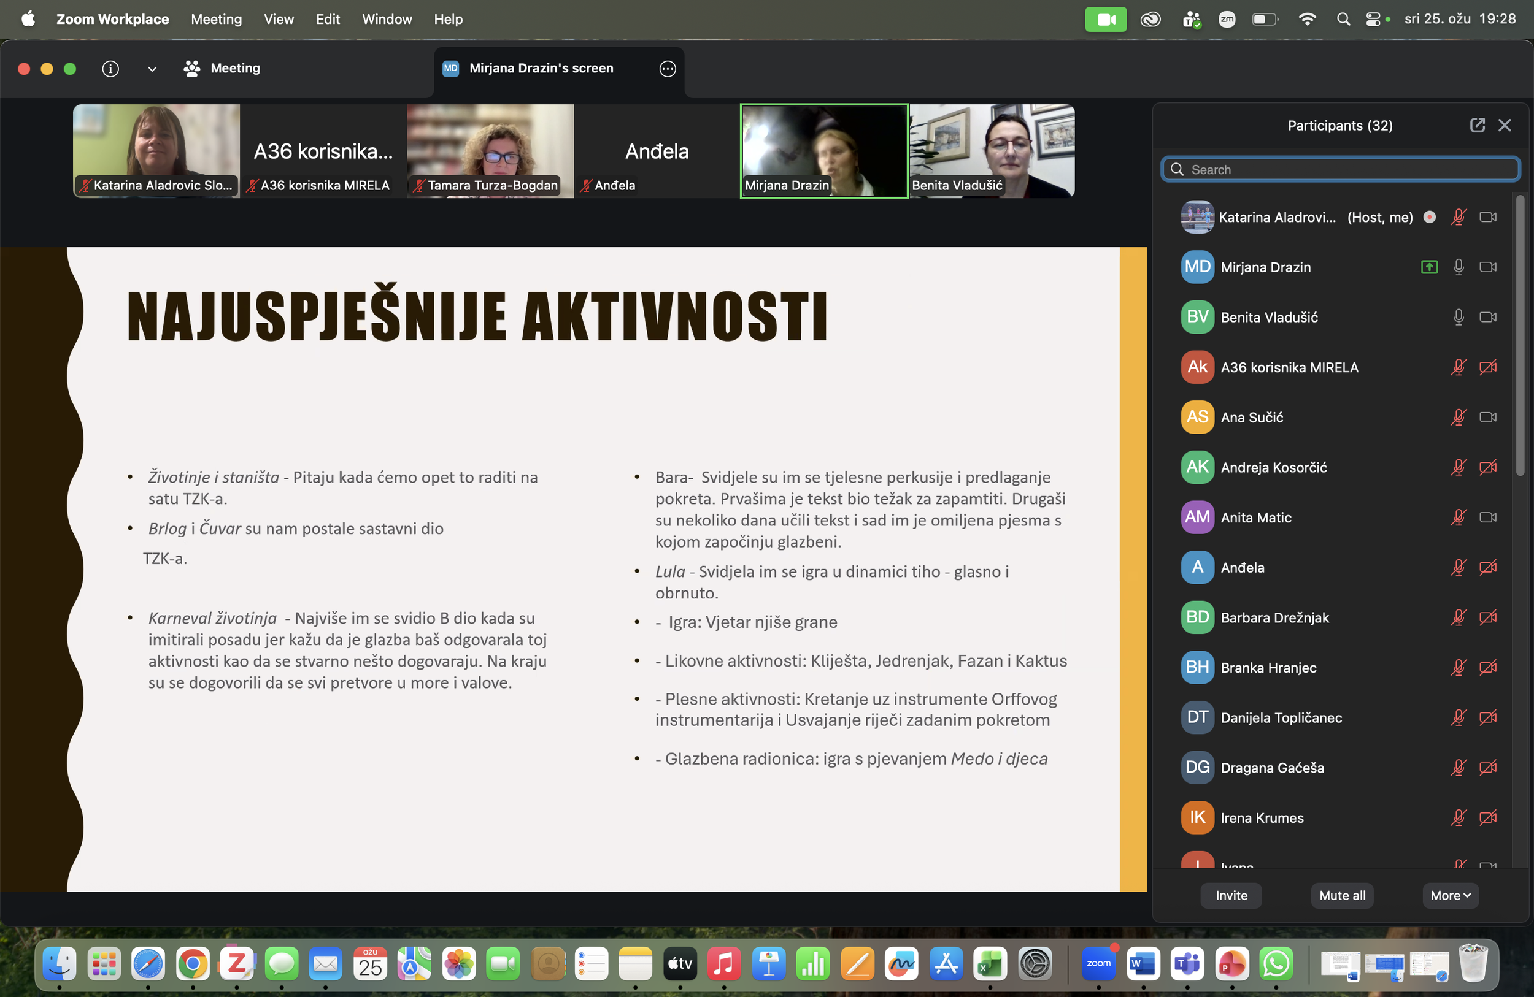The width and height of the screenshot is (1534, 997).
Task: Toggle Benita Vladušić's camera icon
Action: (1487, 317)
